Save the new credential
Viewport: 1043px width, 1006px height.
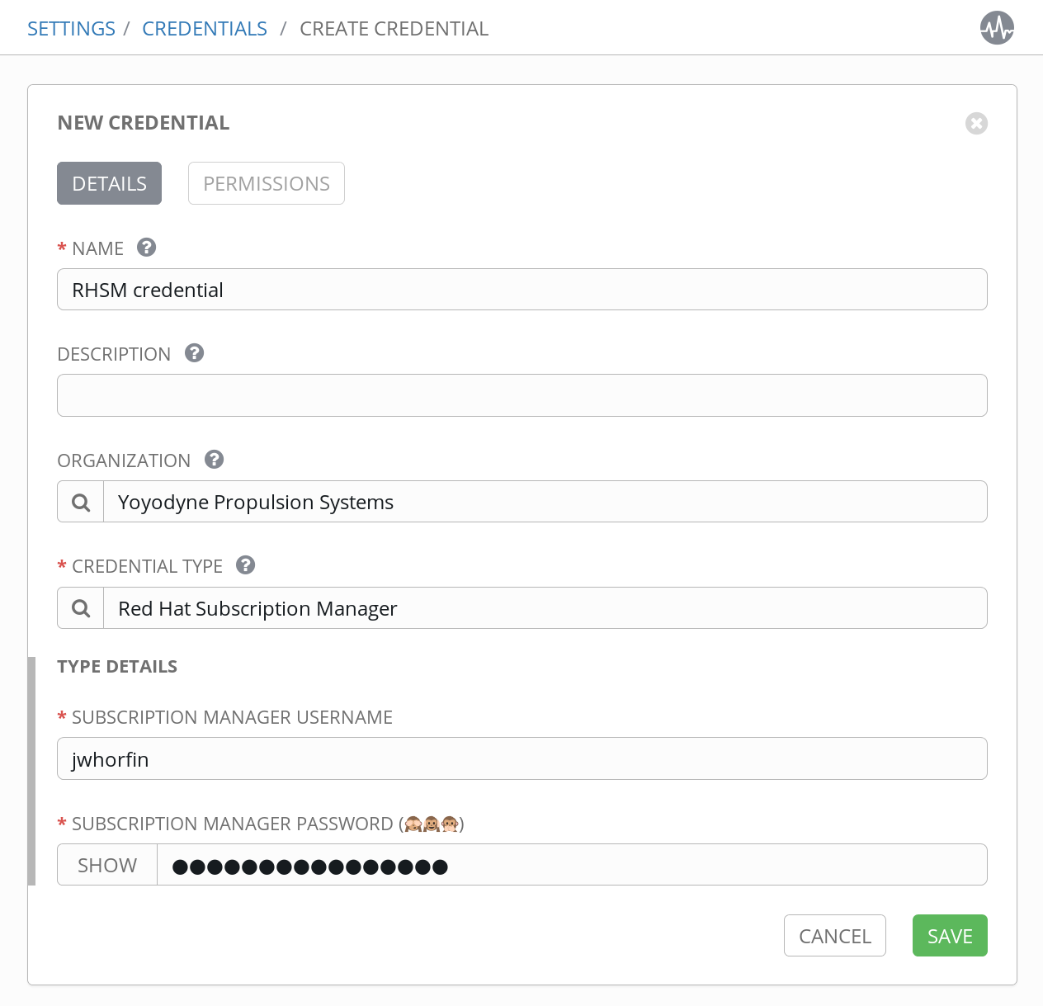click(950, 936)
